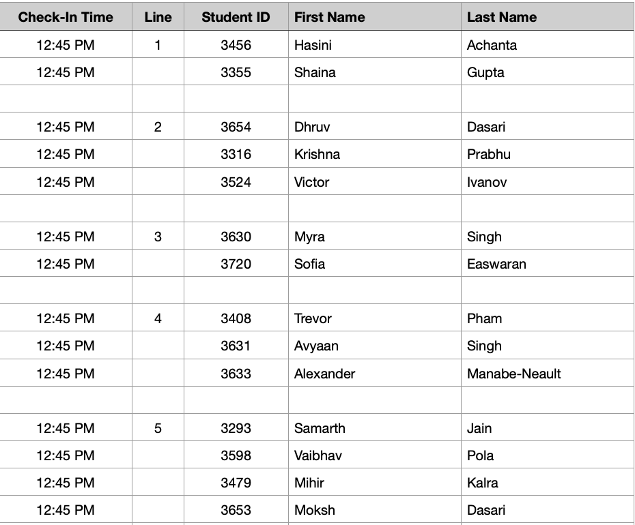This screenshot has height=525, width=635.
Task: Select student ID cell 3355
Action: coord(236,72)
